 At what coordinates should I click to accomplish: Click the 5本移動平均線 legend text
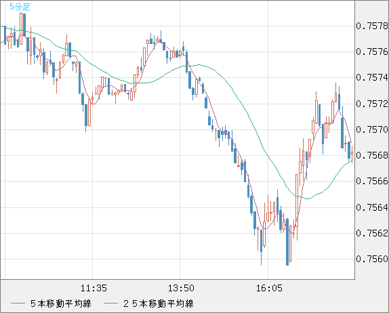click(x=61, y=304)
